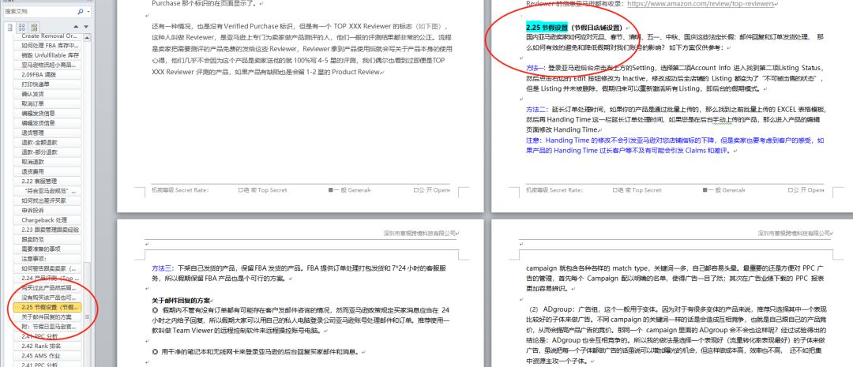The width and height of the screenshot is (853, 367).
Task: Jump to the 2.23 跟卖管理跟卖经验 heading
Action: (48, 230)
